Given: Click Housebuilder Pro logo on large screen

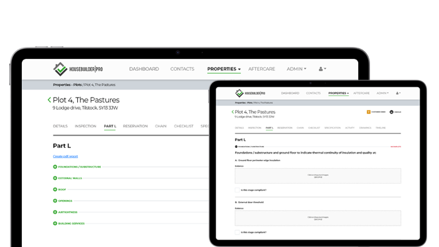Looking at the screenshot, I should [78, 69].
